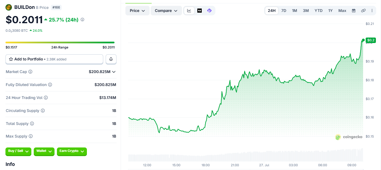Click the BUILDon coin logo icon
Viewport: 381px width, 170px height.
(9, 8)
